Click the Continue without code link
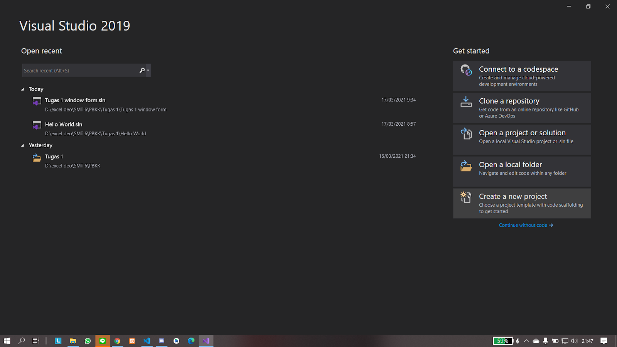The image size is (617, 347). 526,225
